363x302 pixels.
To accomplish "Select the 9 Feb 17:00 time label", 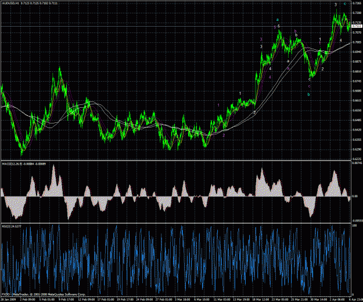I will click(x=66, y=300).
